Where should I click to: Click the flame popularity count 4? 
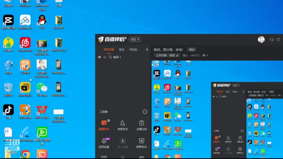click(205, 55)
